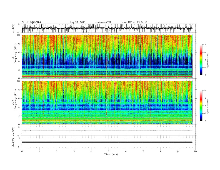Click the "-3" value on ch.1 color bar

coord(205,45)
